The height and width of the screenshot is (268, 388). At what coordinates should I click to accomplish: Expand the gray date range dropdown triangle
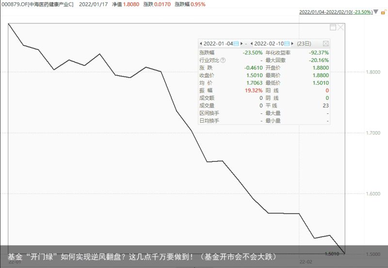(376, 12)
